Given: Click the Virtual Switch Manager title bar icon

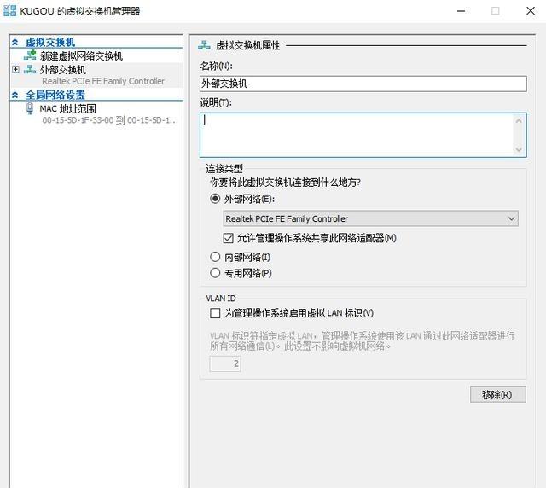Looking at the screenshot, I should click(x=9, y=11).
